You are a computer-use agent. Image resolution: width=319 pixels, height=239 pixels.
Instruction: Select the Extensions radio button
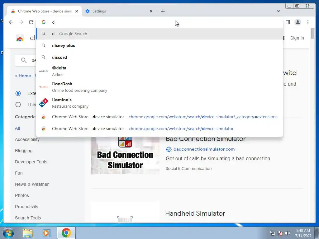18,93
